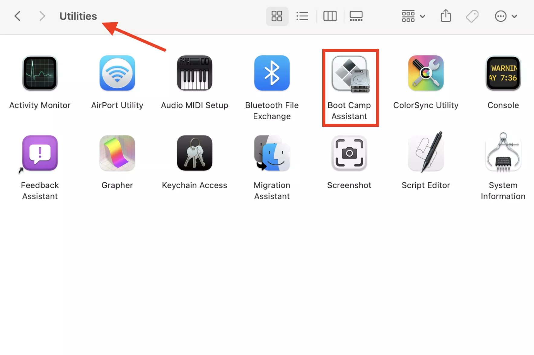Switch to list view
Image resolution: width=534 pixels, height=355 pixels.
[x=302, y=16]
